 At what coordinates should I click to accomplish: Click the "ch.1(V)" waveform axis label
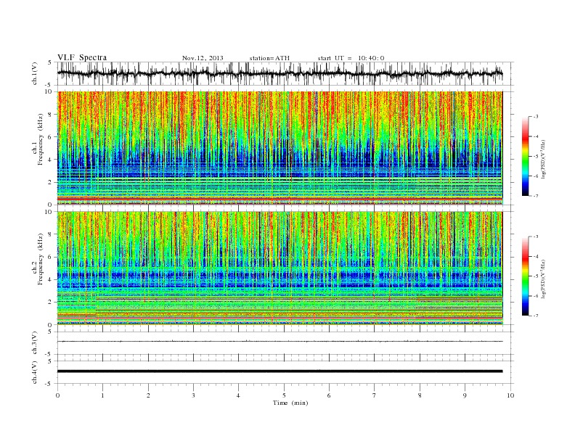point(34,73)
